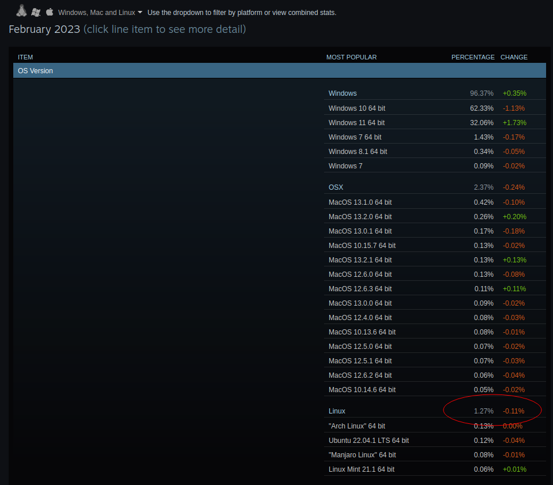The height and width of the screenshot is (485, 553).
Task: Click the 'click line item' hint text
Action: click(x=165, y=29)
